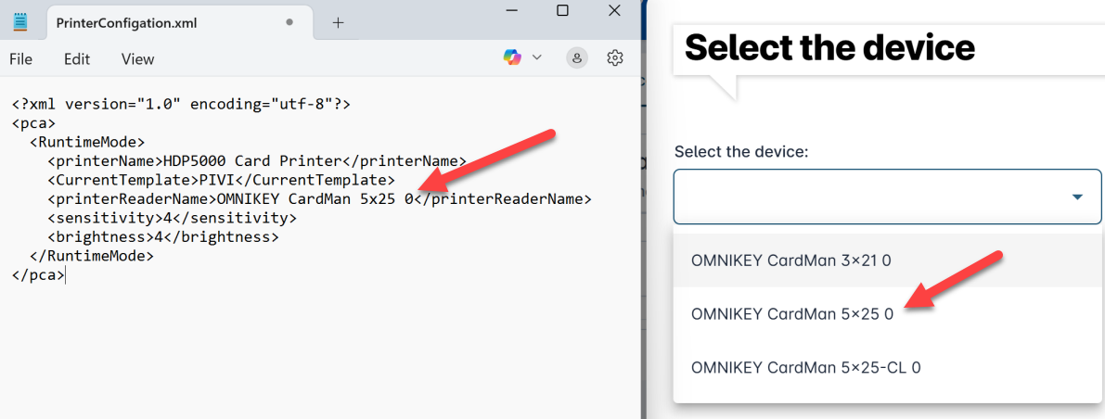The width and height of the screenshot is (1105, 419).
Task: Click the unsaved-changes dot on the tab
Action: pos(290,21)
